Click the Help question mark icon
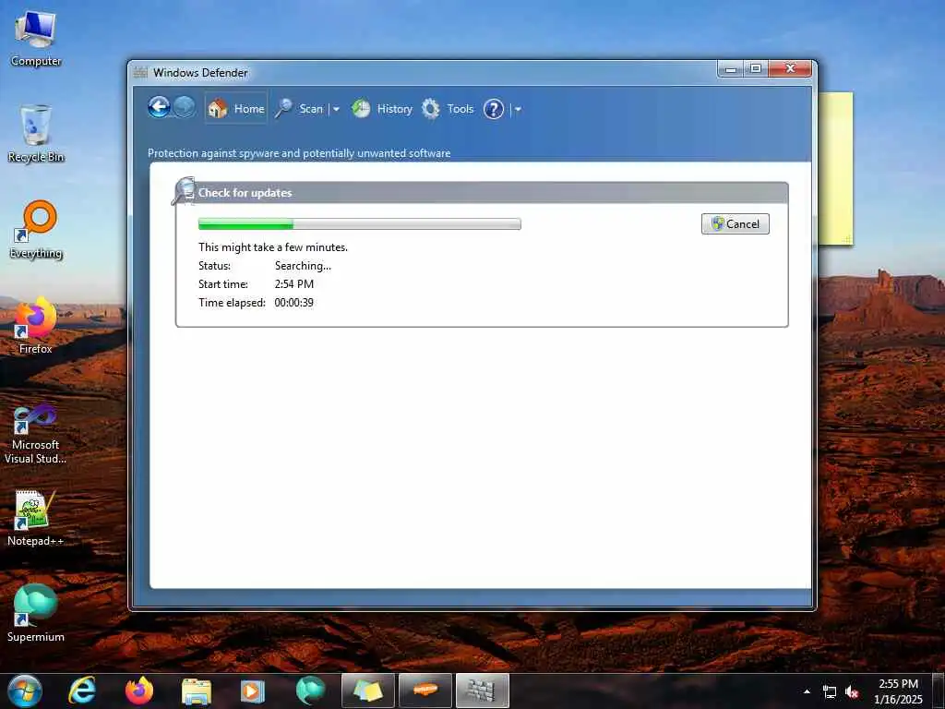This screenshot has height=709, width=945. [494, 109]
